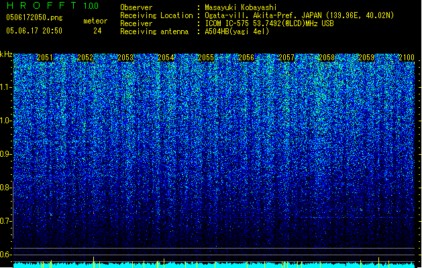Click the Ogata-vill. Akita-Pref. JAPAN location text

[299, 15]
